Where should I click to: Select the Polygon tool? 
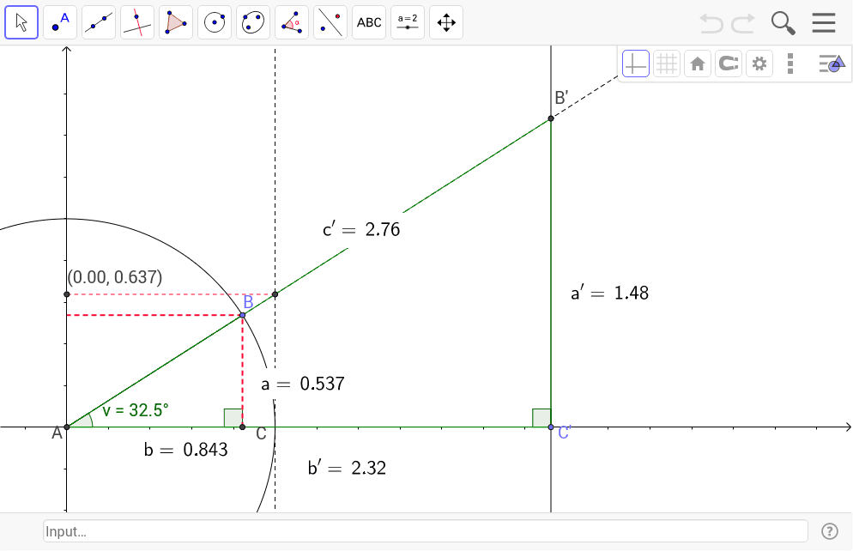(176, 22)
